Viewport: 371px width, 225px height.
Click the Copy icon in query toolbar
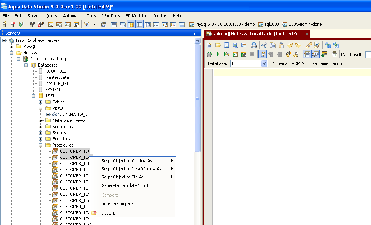[x=273, y=45]
